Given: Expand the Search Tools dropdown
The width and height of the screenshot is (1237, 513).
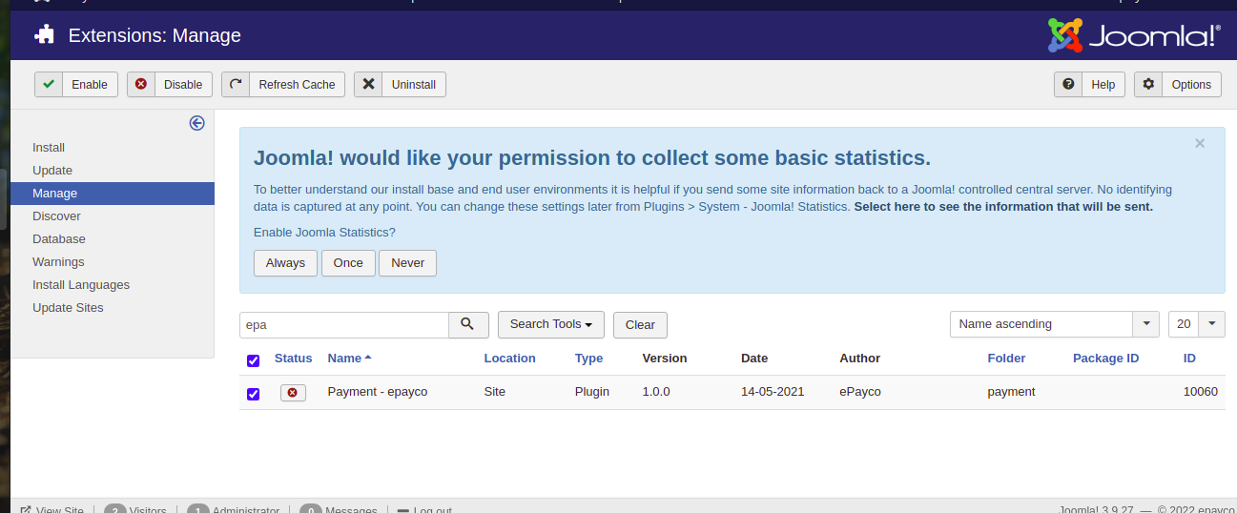Looking at the screenshot, I should coord(550,324).
